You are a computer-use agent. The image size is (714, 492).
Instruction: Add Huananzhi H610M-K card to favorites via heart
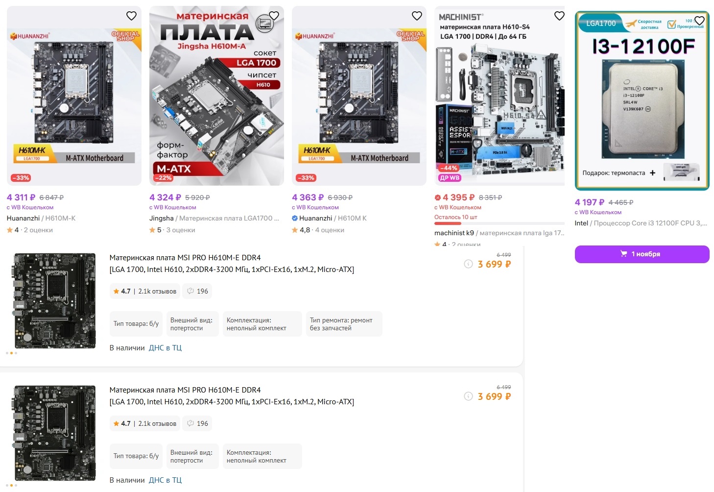131,16
